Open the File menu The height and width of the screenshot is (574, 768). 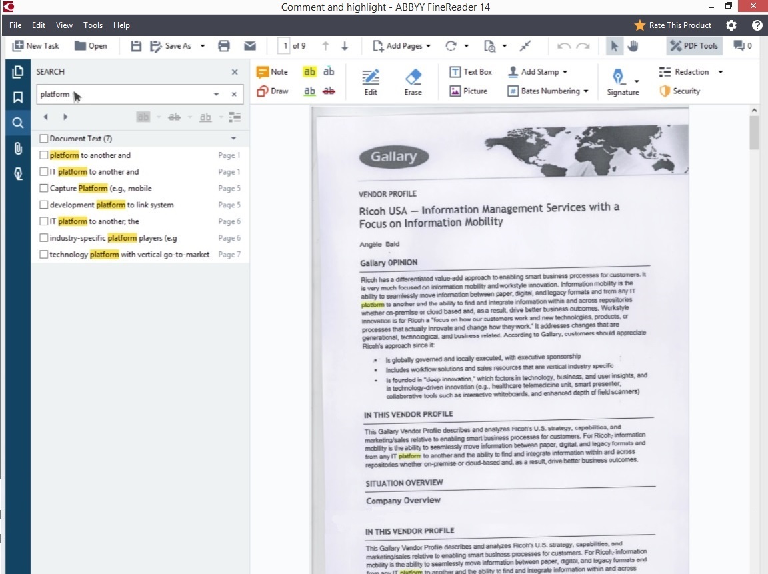click(x=15, y=25)
